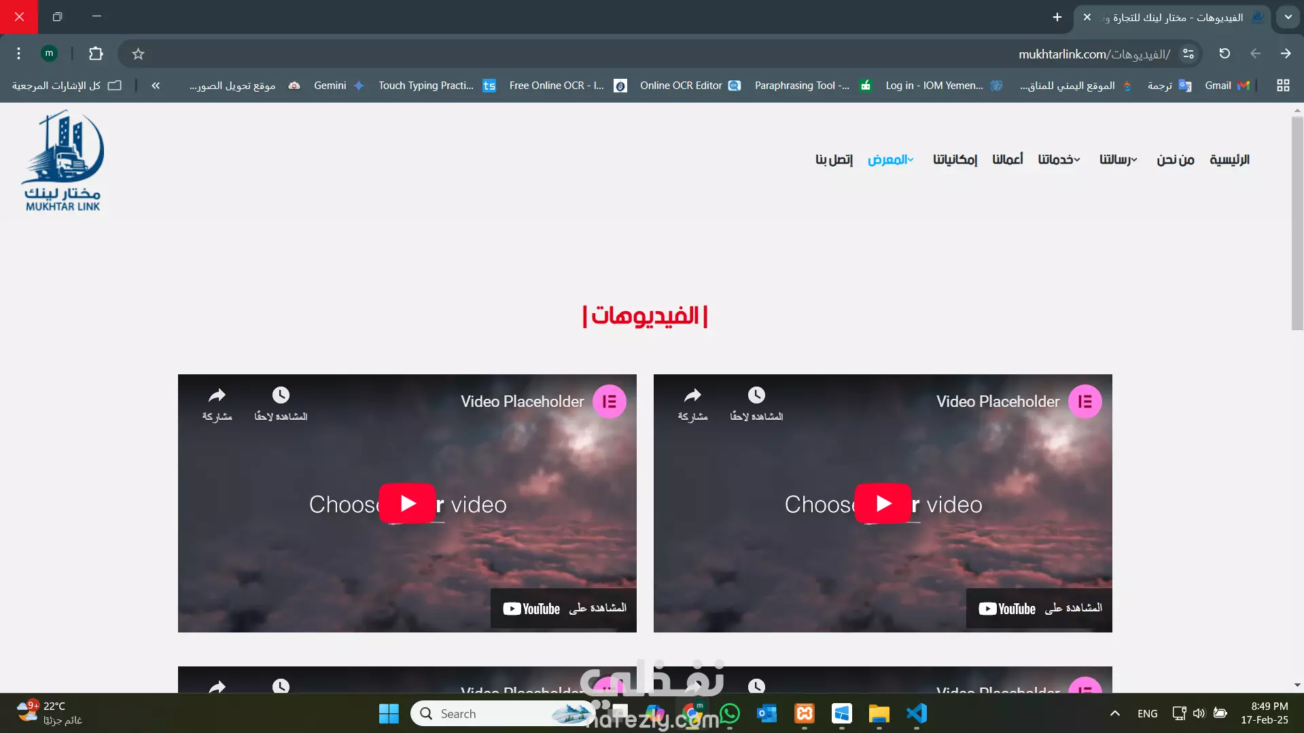Open the Gmail bookmark
1304x733 pixels.
[1227, 86]
